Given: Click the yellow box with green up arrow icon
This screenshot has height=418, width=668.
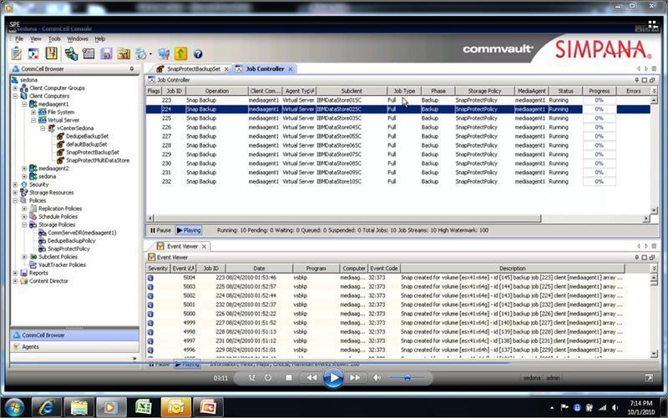Looking at the screenshot, I should click(x=180, y=53).
